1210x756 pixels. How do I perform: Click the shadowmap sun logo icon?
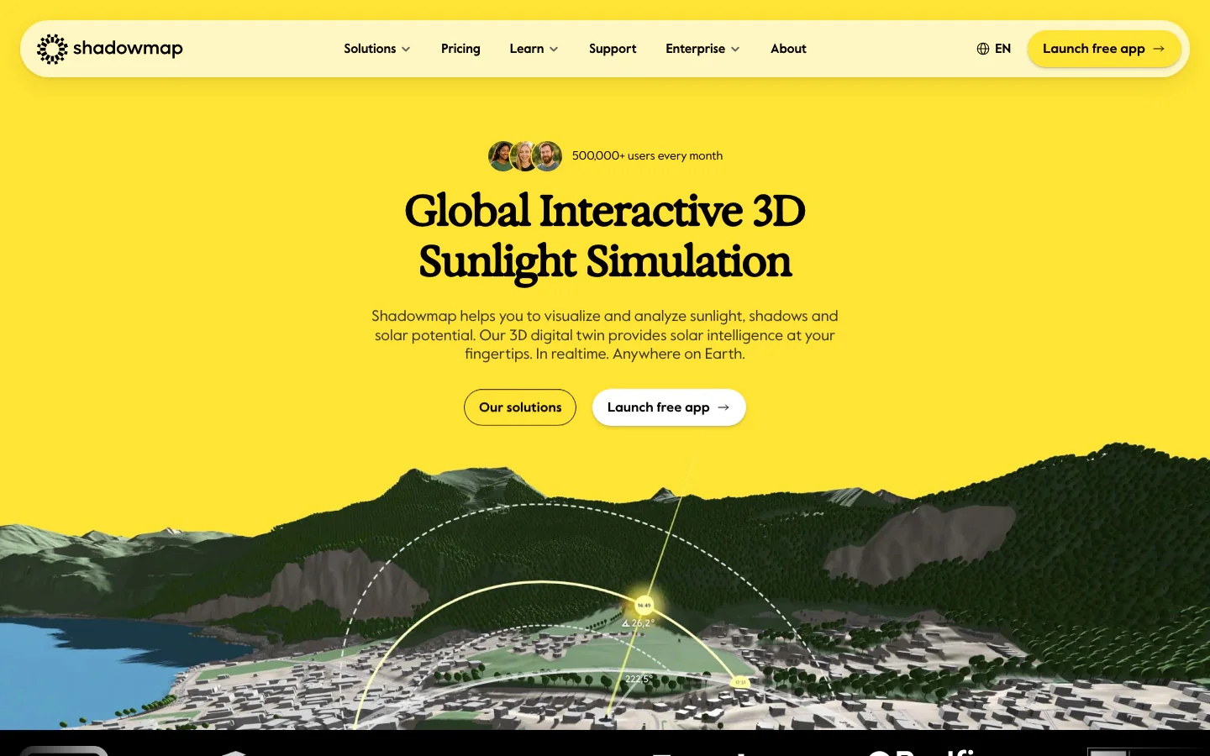point(52,49)
